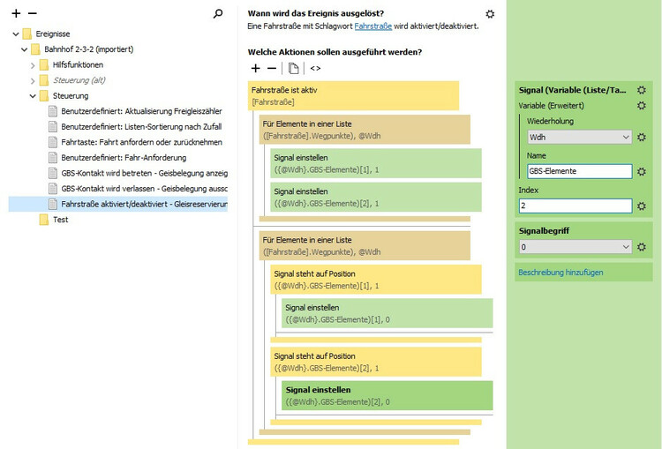Select the Fahrtaste tree entry
The height and width of the screenshot is (449, 662).
141,142
